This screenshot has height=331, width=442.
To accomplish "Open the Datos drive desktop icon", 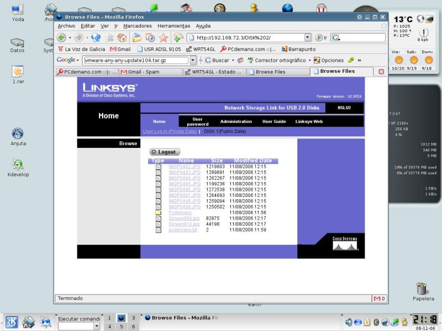I will pyautogui.click(x=17, y=46).
